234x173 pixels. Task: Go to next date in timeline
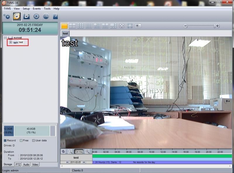(84, 162)
